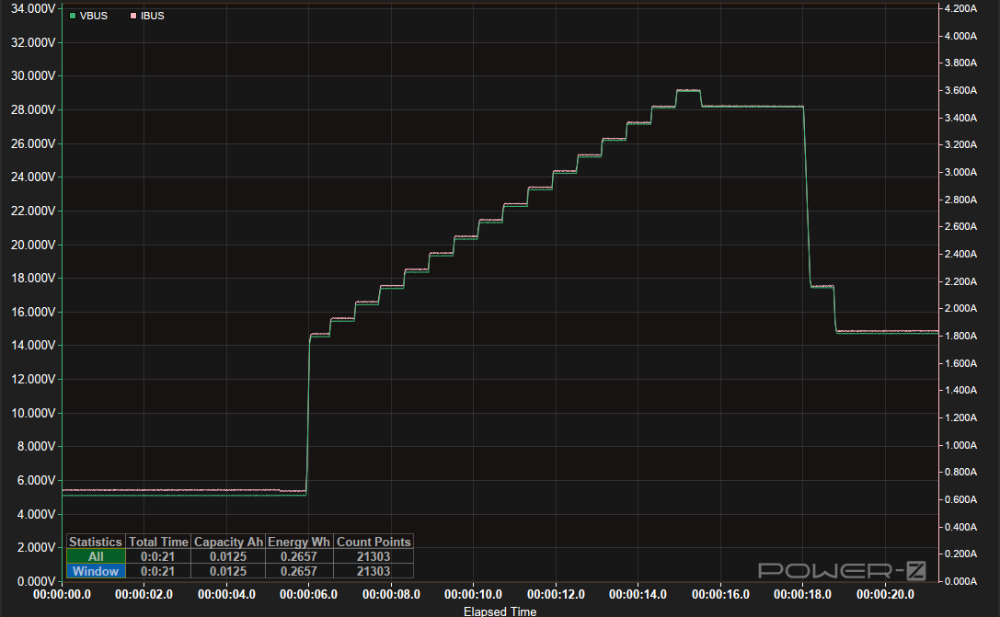
Task: Click the Window row Count Points 21303
Action: 374,571
